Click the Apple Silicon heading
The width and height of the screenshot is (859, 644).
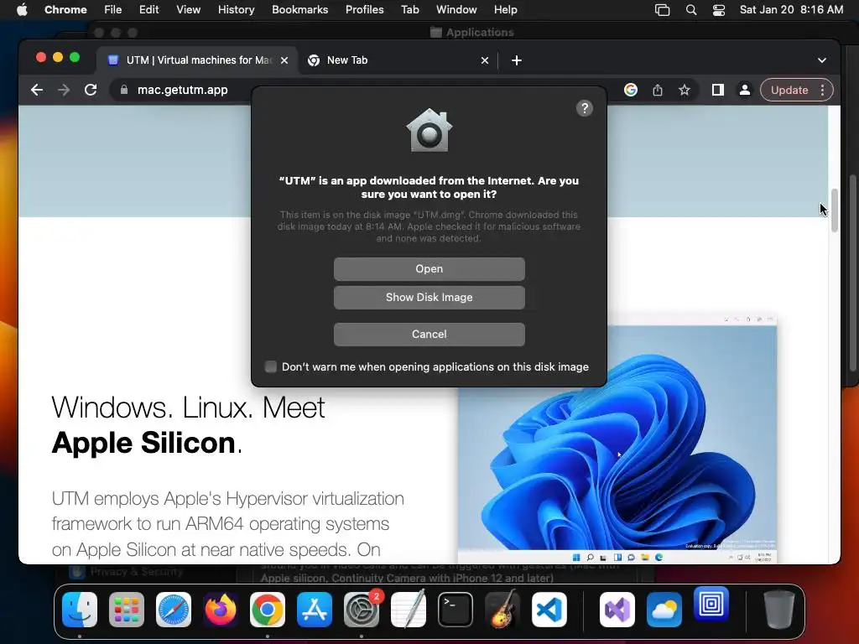point(147,443)
